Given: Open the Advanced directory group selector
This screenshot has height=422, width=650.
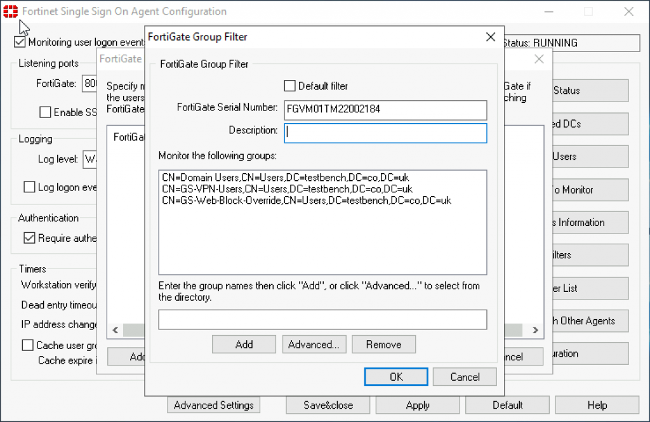Looking at the screenshot, I should coord(314,344).
